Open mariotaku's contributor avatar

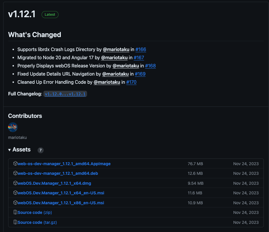click(x=13, y=127)
